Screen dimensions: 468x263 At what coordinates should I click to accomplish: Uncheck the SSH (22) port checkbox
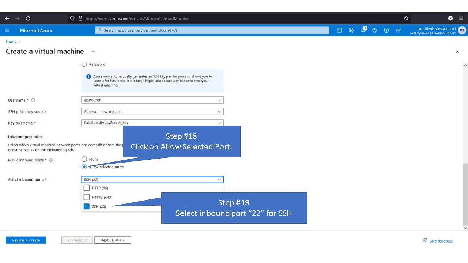click(x=87, y=206)
